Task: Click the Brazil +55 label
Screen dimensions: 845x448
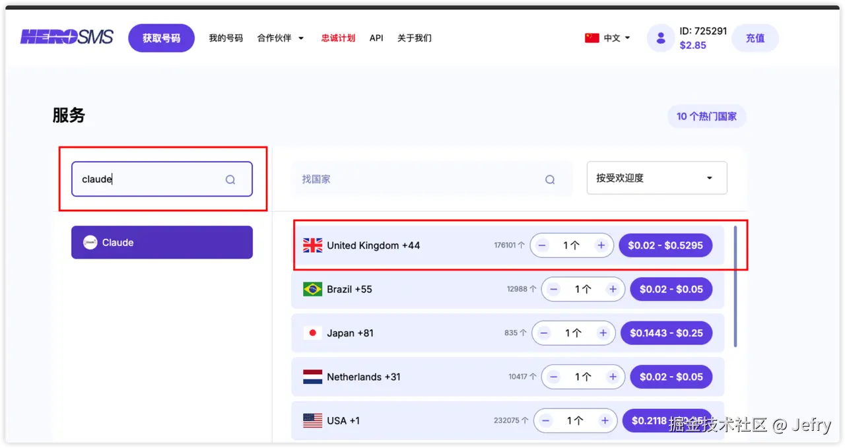Action: tap(349, 289)
